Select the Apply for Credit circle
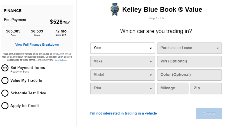The image size is (228, 126). coord(5,106)
